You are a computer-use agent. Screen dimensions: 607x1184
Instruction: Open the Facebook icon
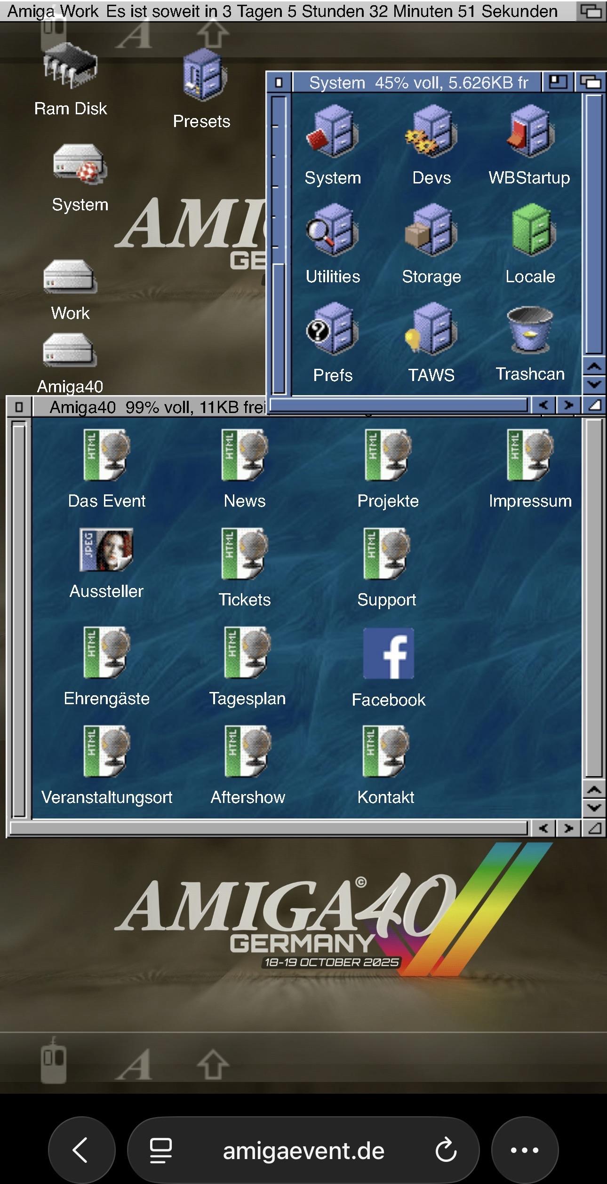coord(389,653)
